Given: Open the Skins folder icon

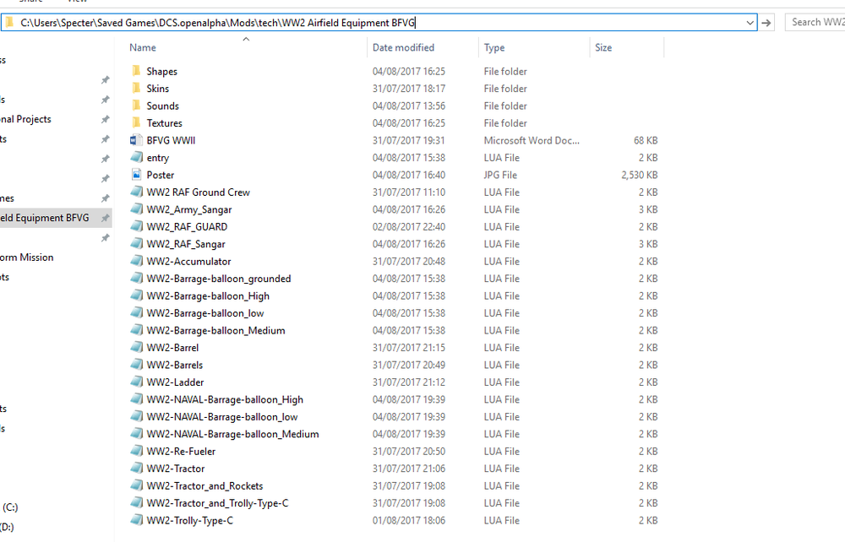Looking at the screenshot, I should tap(136, 89).
